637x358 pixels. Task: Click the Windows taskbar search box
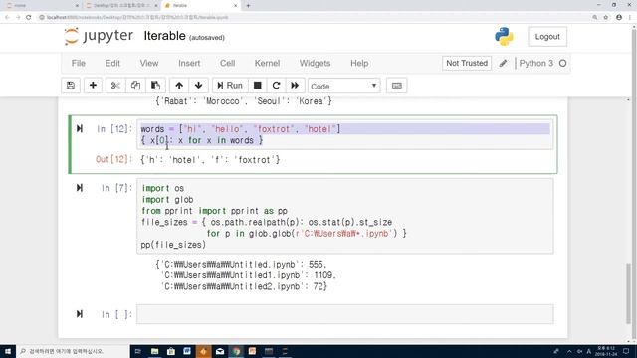73,351
